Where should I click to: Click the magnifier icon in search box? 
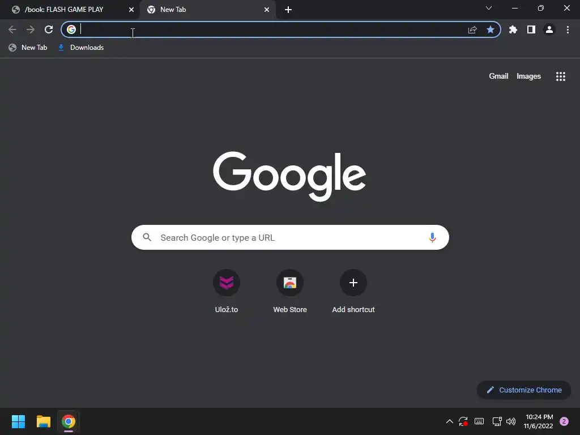(x=147, y=237)
